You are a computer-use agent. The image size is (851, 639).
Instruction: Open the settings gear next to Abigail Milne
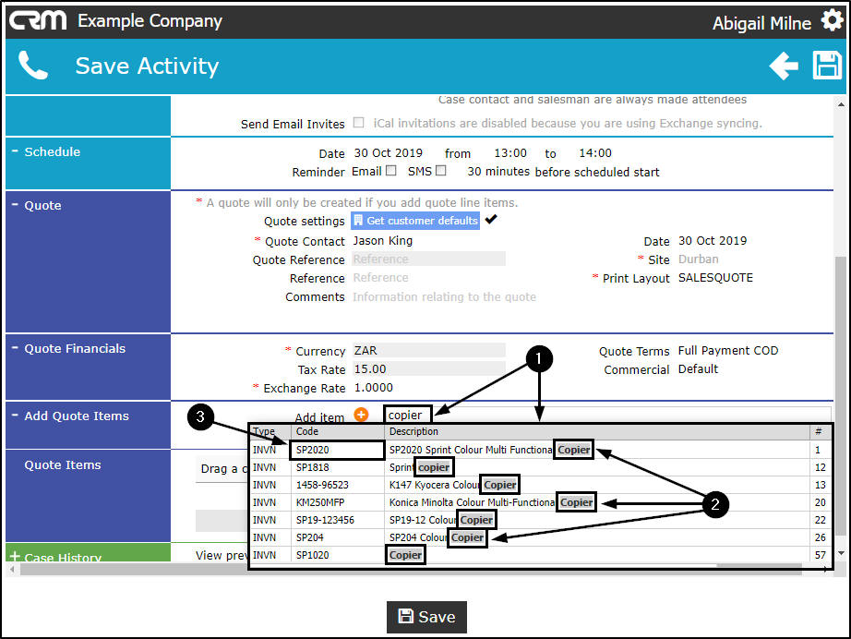tap(832, 20)
